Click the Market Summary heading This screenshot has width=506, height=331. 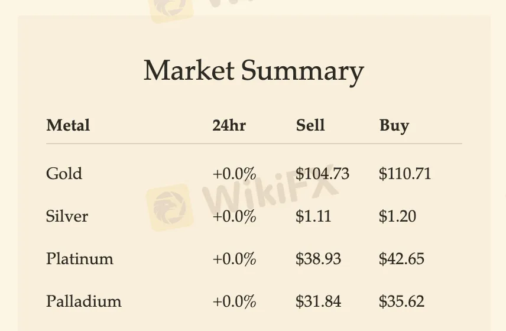click(x=253, y=72)
